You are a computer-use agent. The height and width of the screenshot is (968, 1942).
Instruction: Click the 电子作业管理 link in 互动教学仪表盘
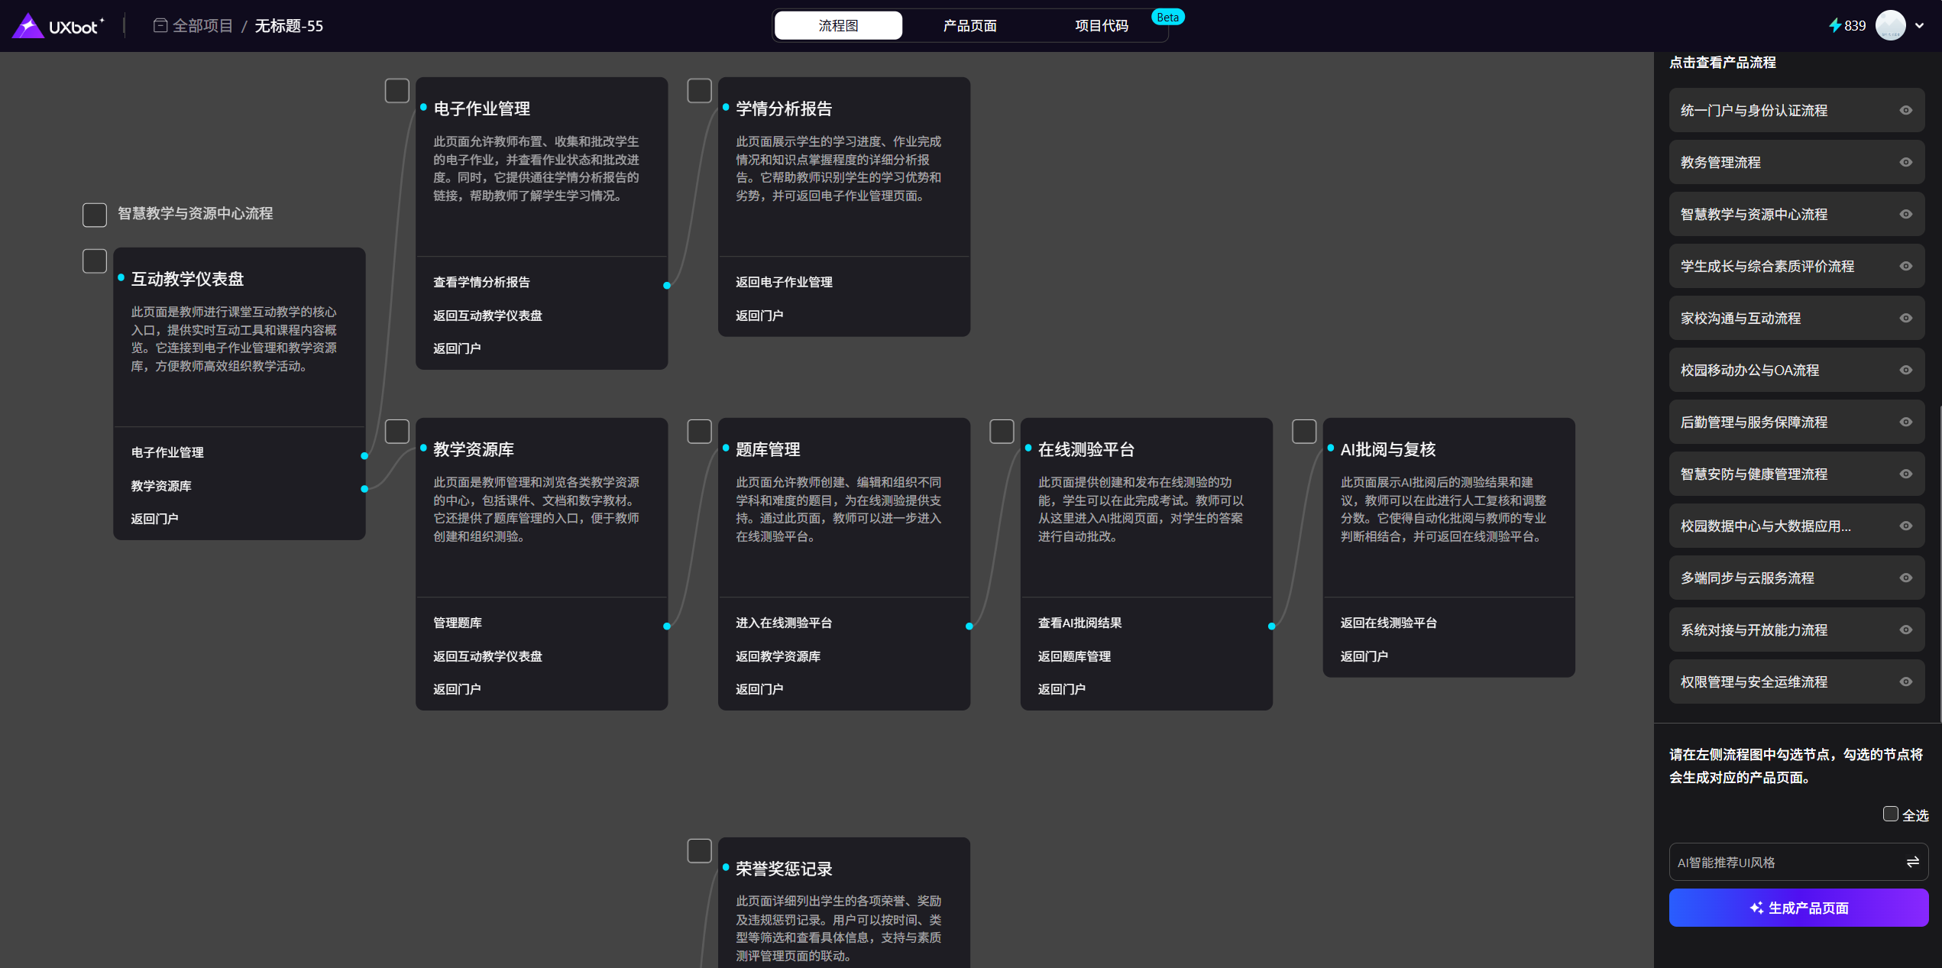(167, 452)
